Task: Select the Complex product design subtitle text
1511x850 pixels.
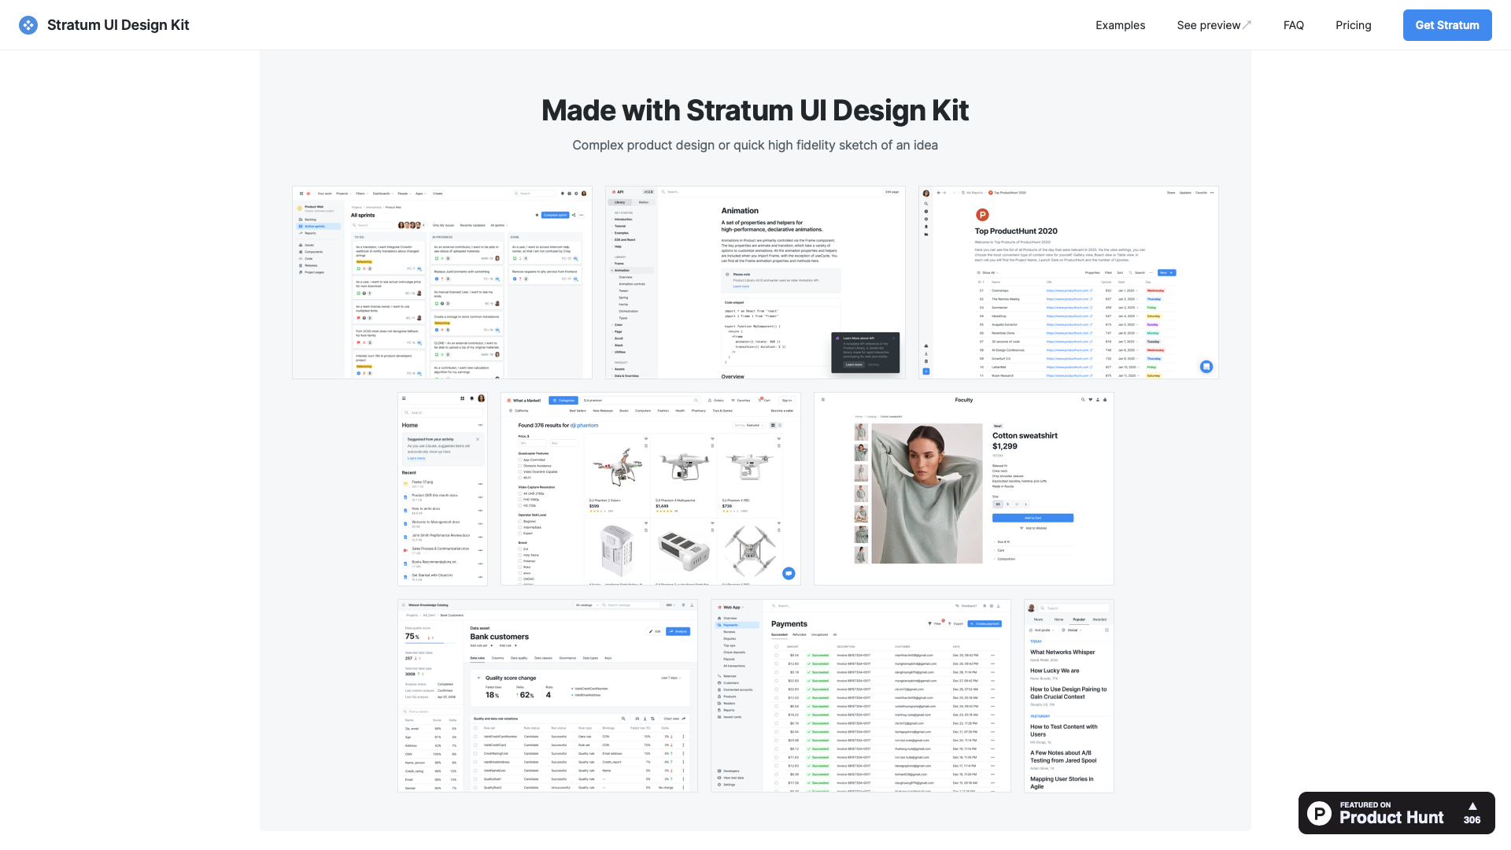Action: [755, 145]
